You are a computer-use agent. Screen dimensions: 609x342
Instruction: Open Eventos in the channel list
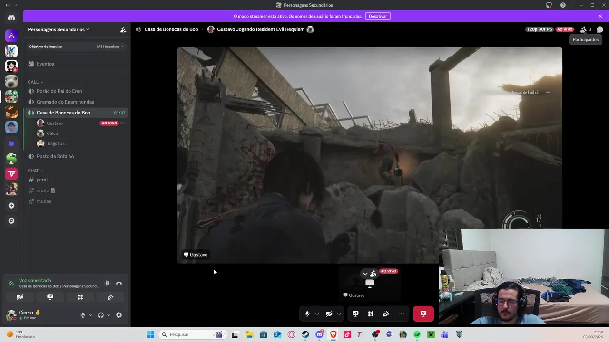click(x=76, y=64)
